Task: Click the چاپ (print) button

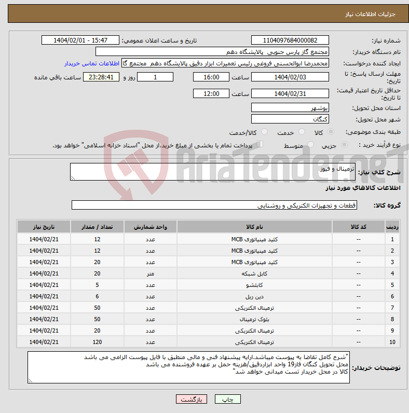Action: coord(228,400)
